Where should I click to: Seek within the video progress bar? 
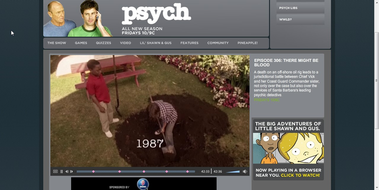136,172
